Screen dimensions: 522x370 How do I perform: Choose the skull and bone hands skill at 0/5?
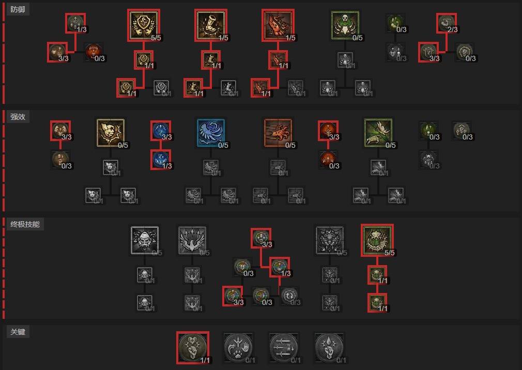coord(345,25)
